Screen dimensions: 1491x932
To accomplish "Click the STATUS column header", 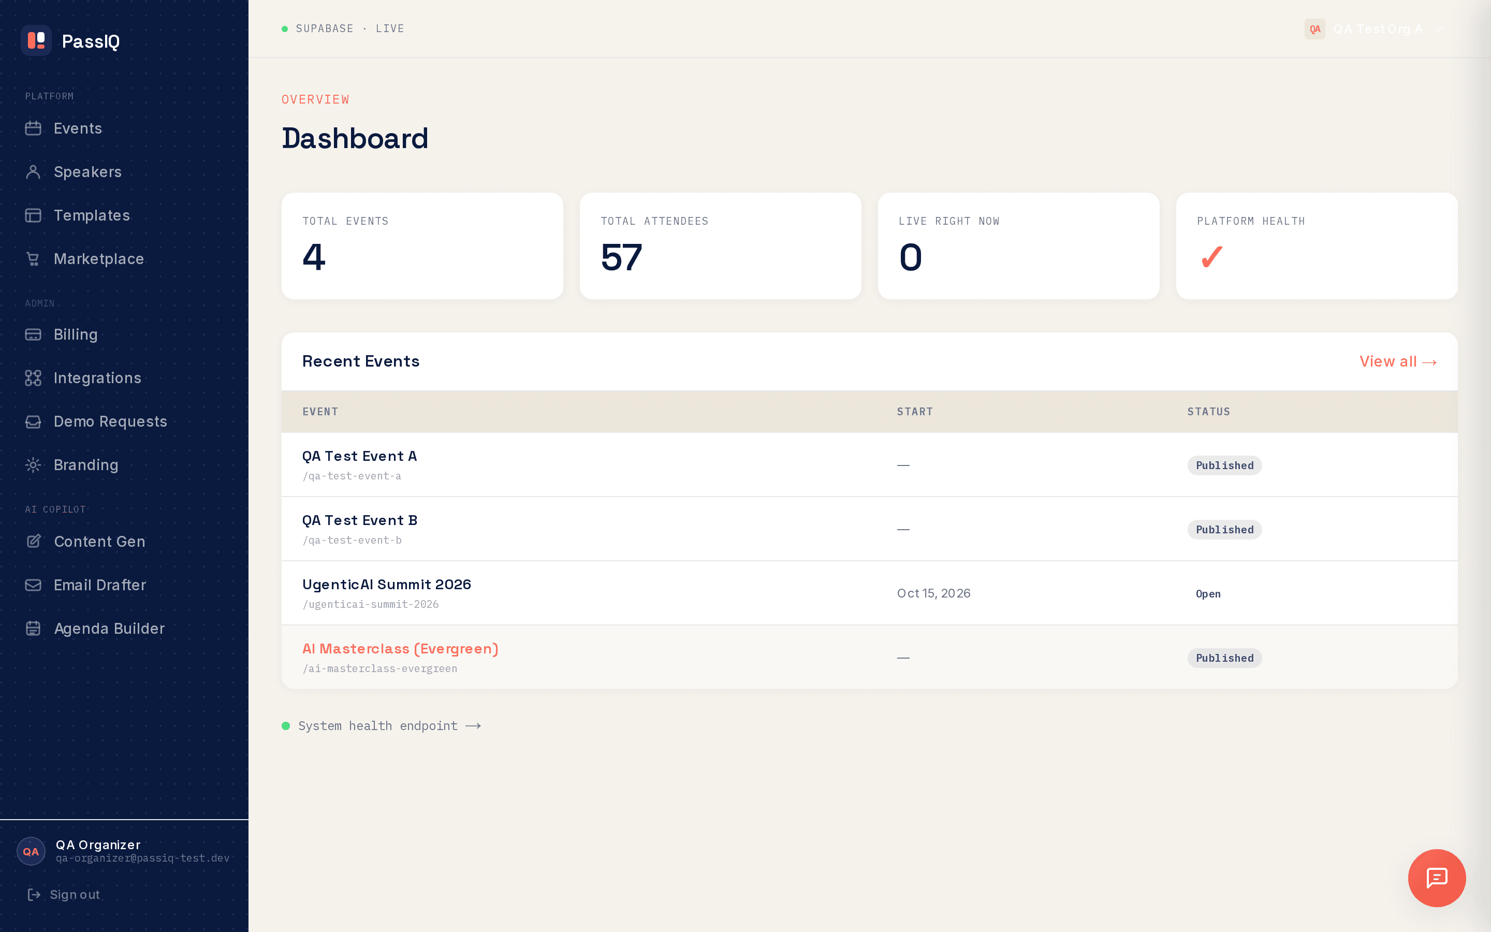I will click(x=1208, y=411).
